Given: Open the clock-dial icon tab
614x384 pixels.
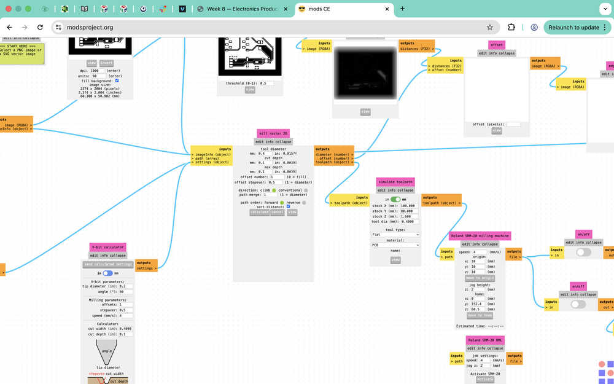Looking at the screenshot, I should 143,9.
